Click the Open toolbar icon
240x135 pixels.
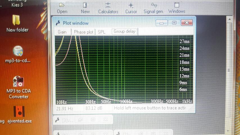62,8
